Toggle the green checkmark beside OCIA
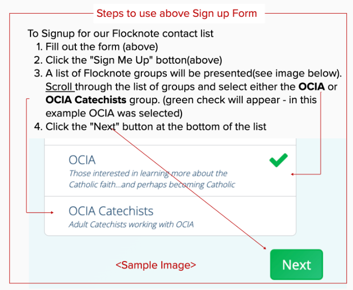Viewport: 353px width, 290px height. [x=278, y=160]
